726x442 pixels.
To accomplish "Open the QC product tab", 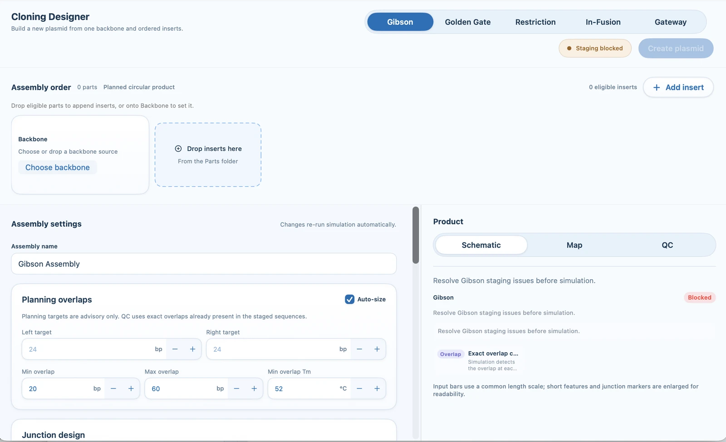I will click(x=667, y=245).
